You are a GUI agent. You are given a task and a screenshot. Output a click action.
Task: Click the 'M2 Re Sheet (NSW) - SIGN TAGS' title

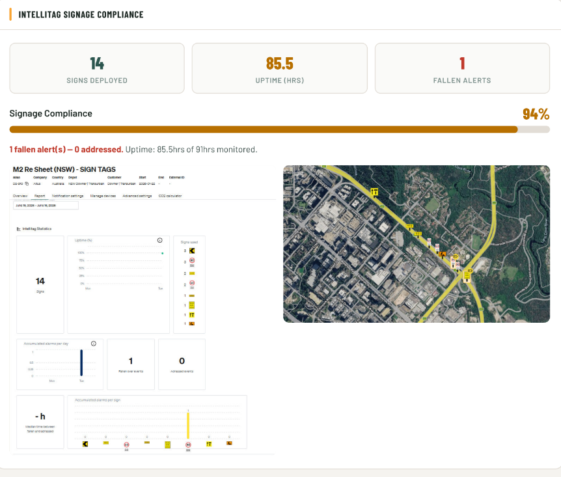coord(64,169)
